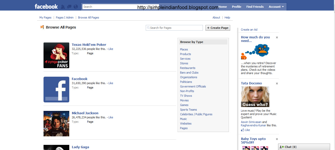Browse pages by Sports Teams
The image size is (335, 150).
click(188, 110)
